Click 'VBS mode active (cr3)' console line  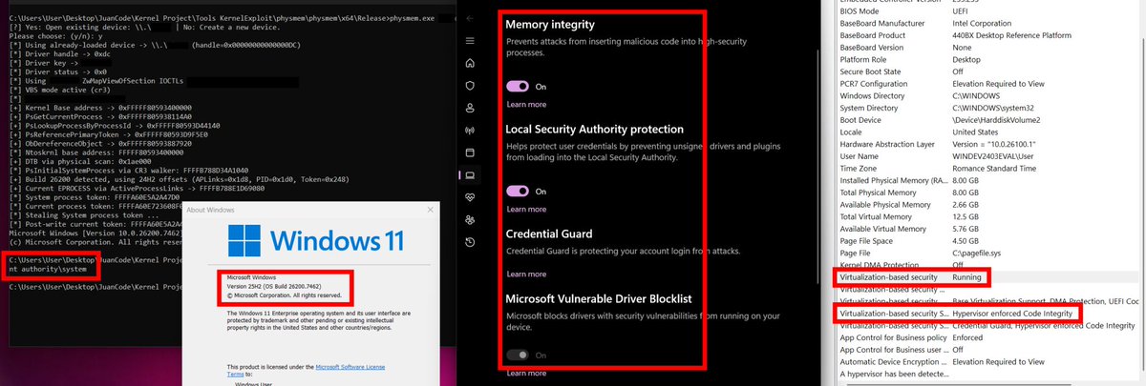61,89
